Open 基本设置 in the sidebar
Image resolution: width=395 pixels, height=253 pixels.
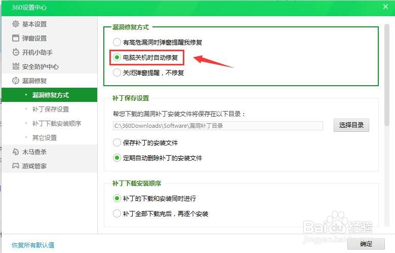(x=50, y=24)
